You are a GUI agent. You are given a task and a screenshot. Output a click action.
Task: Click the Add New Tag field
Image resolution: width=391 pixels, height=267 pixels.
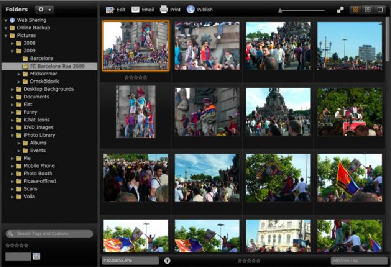(x=358, y=260)
